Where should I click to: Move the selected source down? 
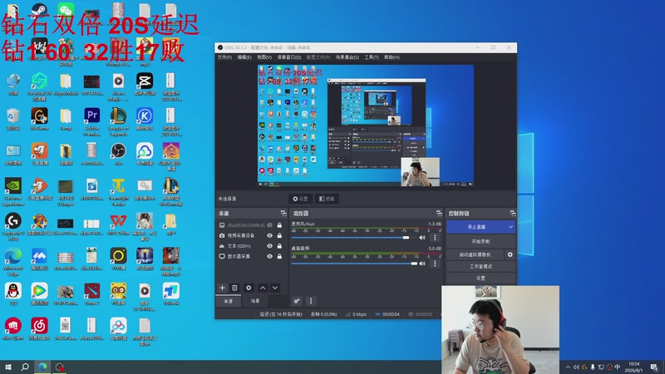pyautogui.click(x=275, y=288)
